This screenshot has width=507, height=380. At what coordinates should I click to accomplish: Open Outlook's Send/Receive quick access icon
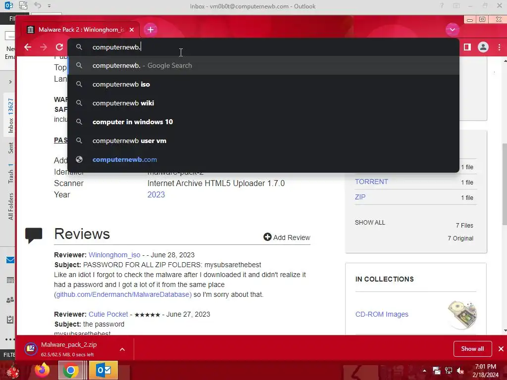(23, 5)
